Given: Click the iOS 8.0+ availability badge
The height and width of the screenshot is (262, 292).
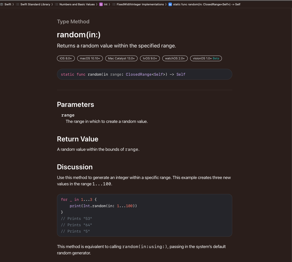Looking at the screenshot, I should (x=66, y=58).
